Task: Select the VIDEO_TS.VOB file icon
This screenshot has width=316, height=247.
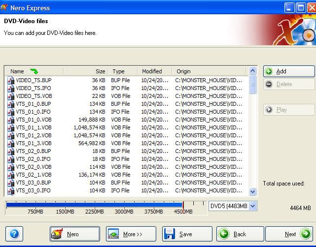Action: point(11,96)
